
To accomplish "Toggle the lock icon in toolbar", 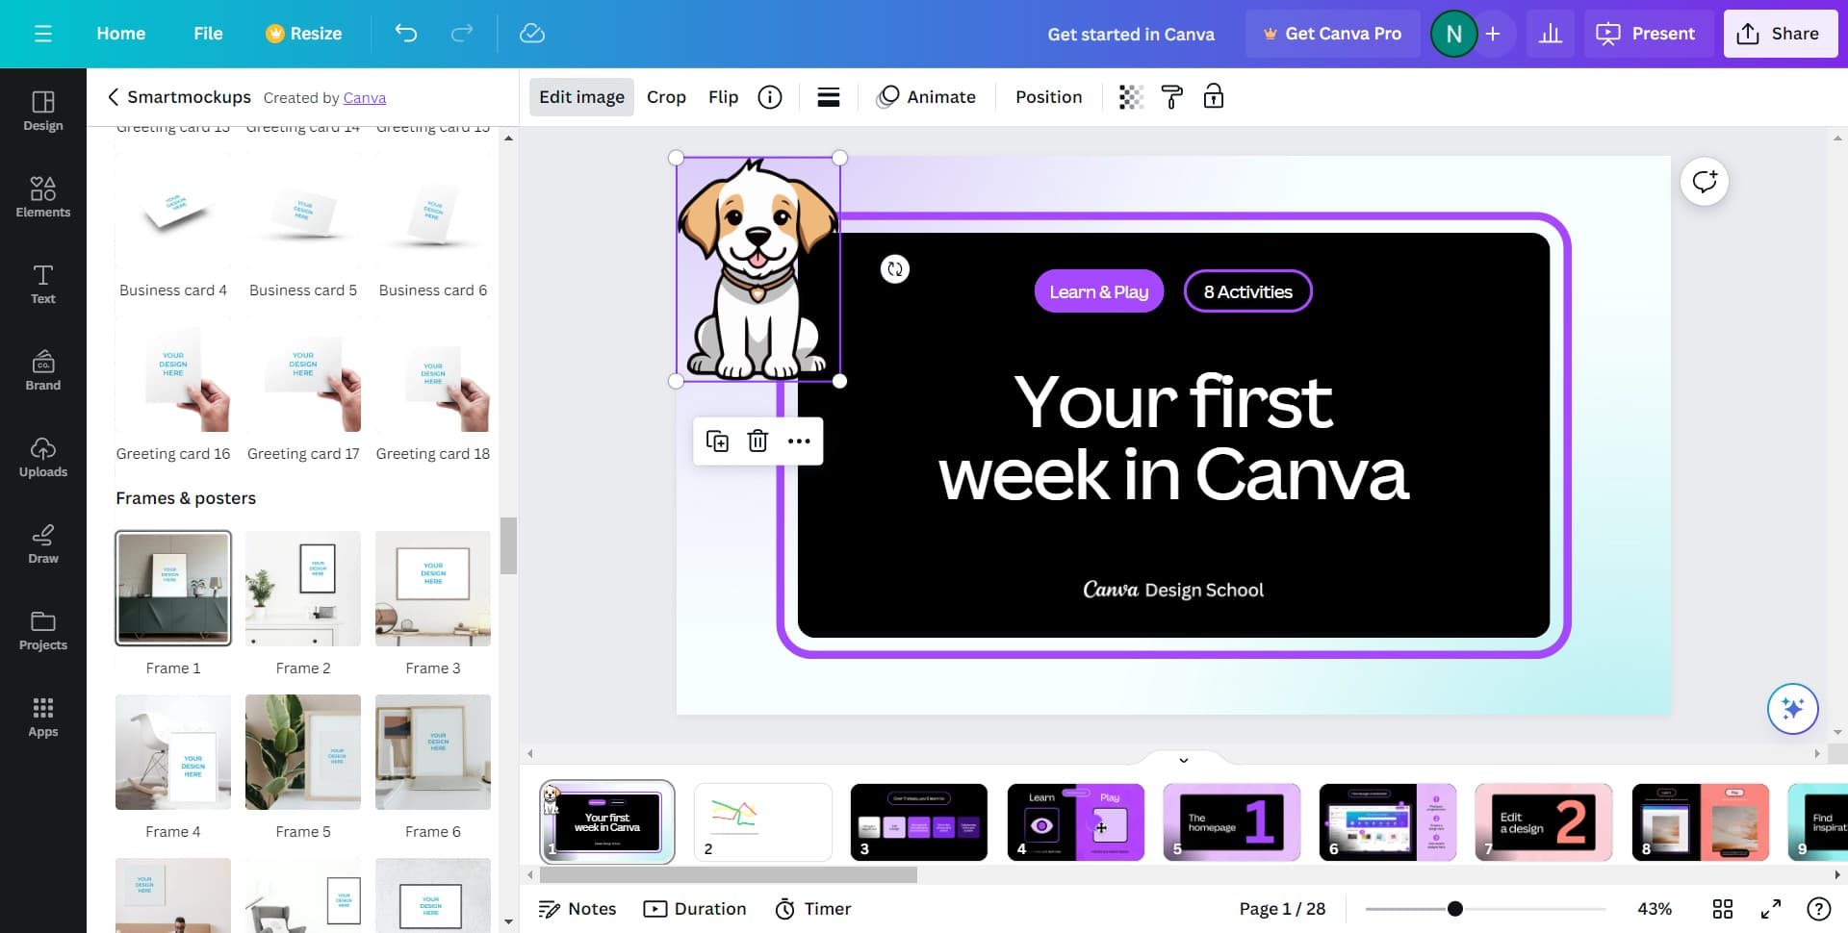I will [x=1213, y=97].
